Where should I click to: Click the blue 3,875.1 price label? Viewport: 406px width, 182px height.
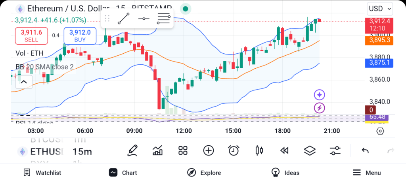tap(379, 63)
